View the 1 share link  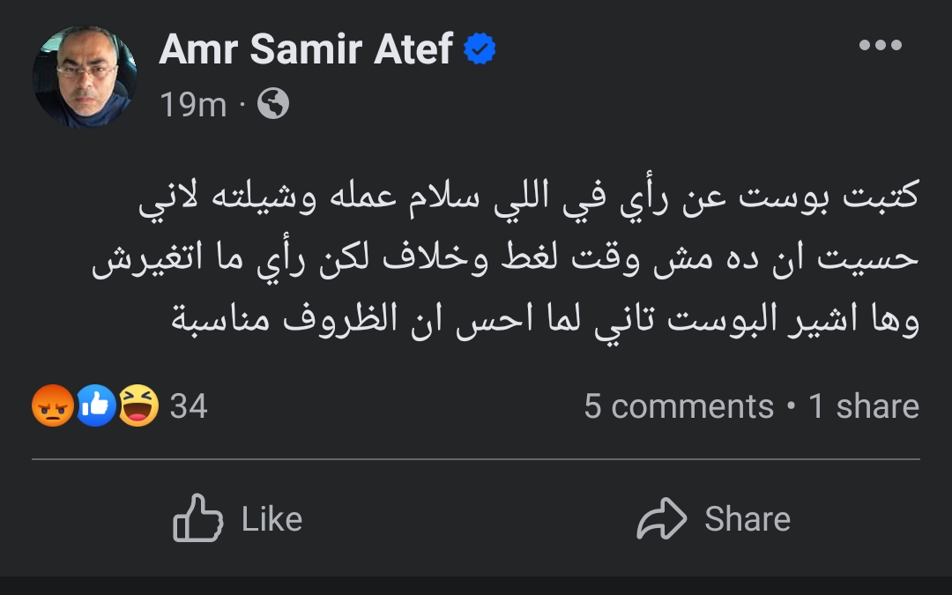point(864,406)
